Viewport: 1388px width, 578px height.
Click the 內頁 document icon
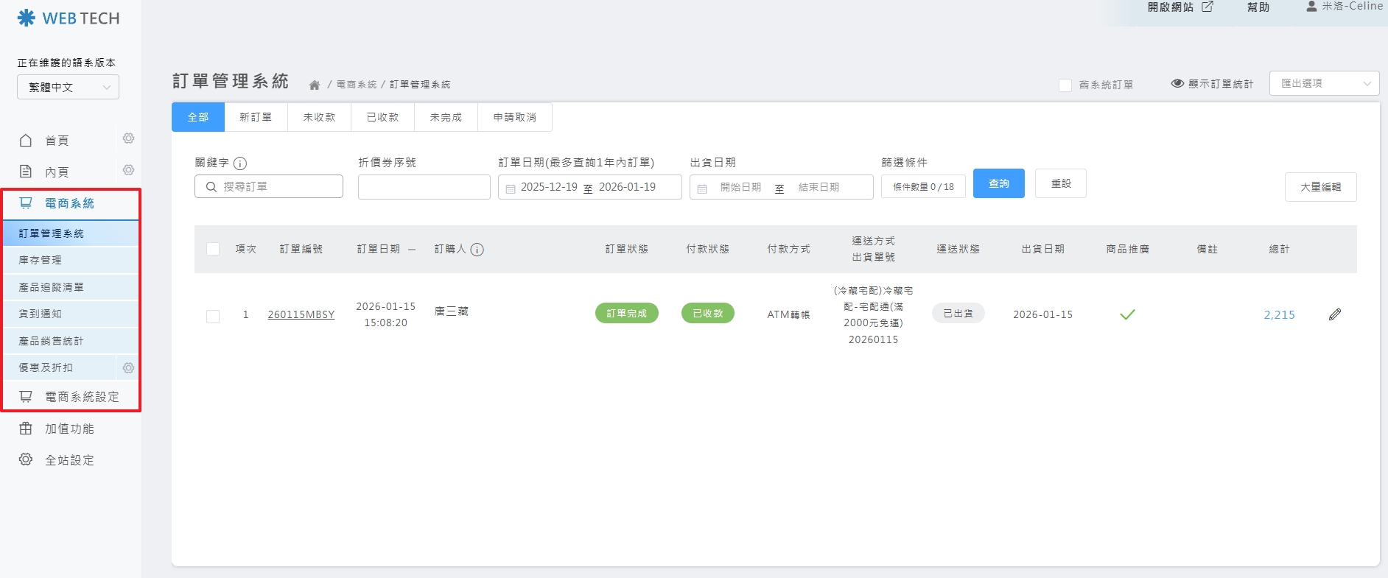click(26, 172)
